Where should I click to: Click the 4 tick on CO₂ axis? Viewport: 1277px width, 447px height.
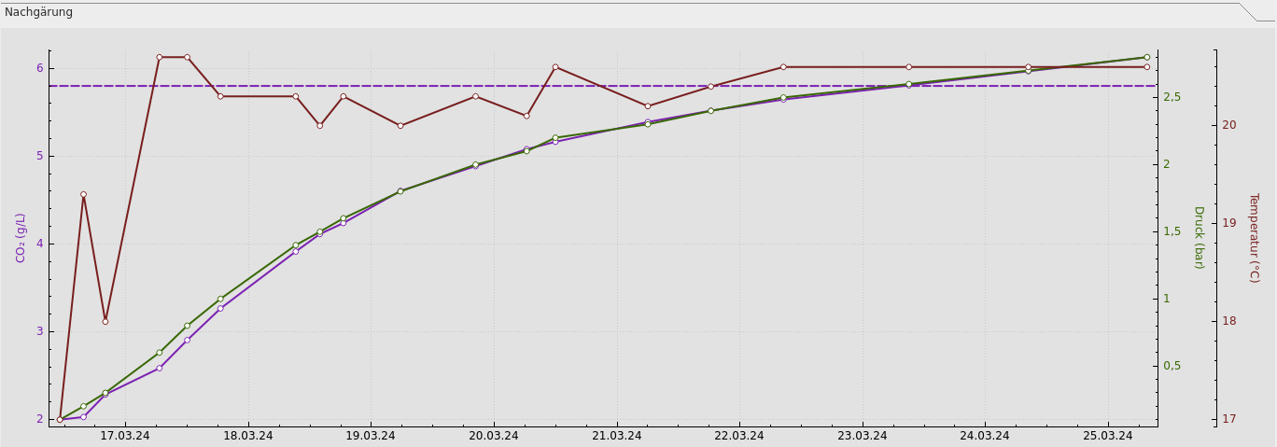click(x=40, y=244)
